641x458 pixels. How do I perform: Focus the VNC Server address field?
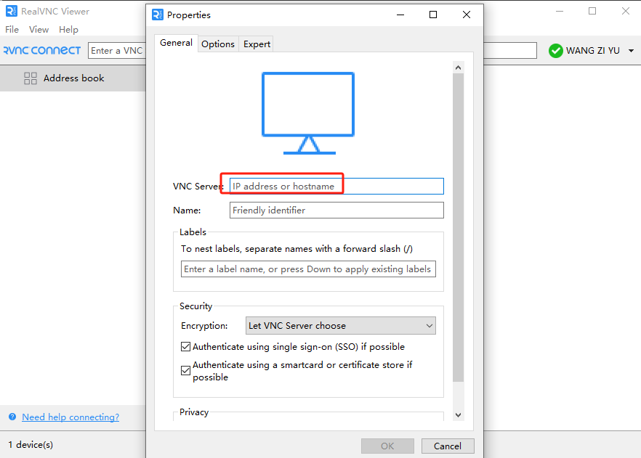[x=336, y=186]
